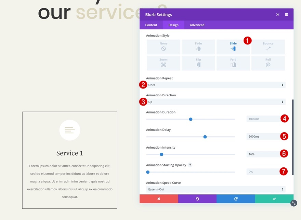The image size is (301, 220).
Task: Click the Service 1 blurb icon
Action: (70, 130)
